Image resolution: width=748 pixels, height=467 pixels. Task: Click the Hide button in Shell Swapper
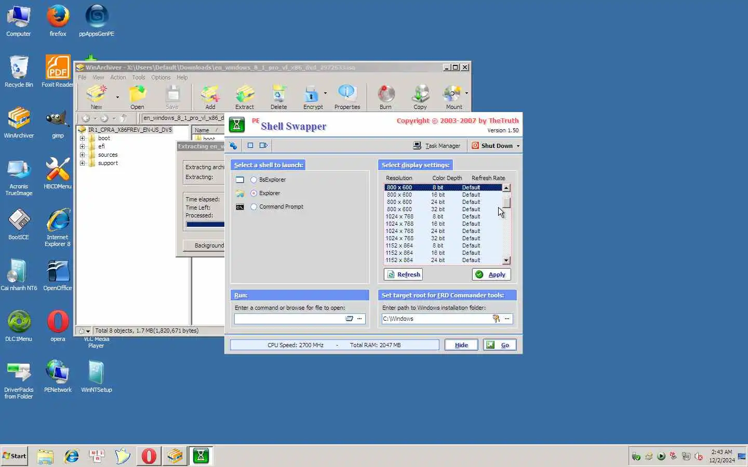(x=461, y=345)
